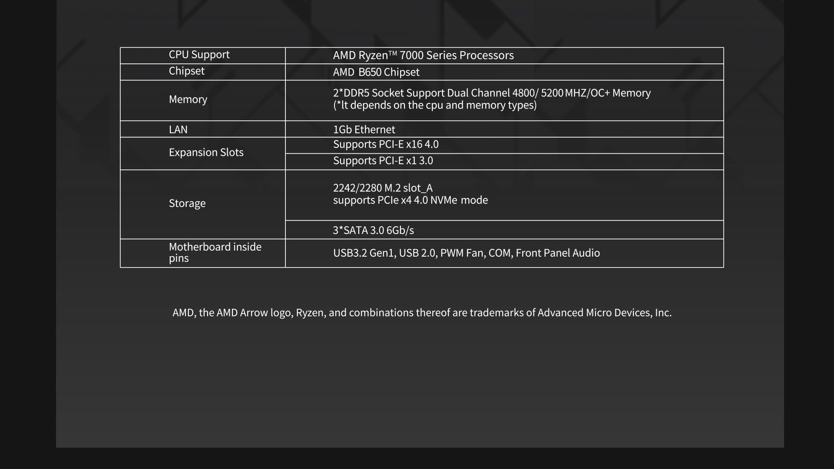The height and width of the screenshot is (469, 834).
Task: Click the 1Gb Ethernet value
Action: pos(364,129)
